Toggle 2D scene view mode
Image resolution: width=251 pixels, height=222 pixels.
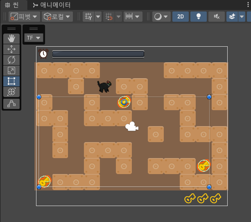point(181,16)
